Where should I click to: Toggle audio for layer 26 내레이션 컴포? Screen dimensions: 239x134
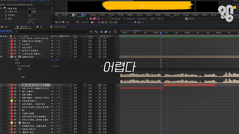1,56
